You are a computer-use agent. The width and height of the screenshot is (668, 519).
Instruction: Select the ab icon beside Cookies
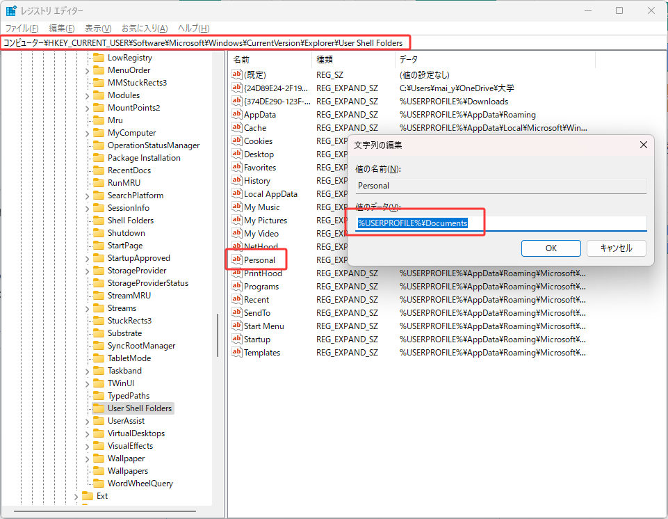coord(237,141)
